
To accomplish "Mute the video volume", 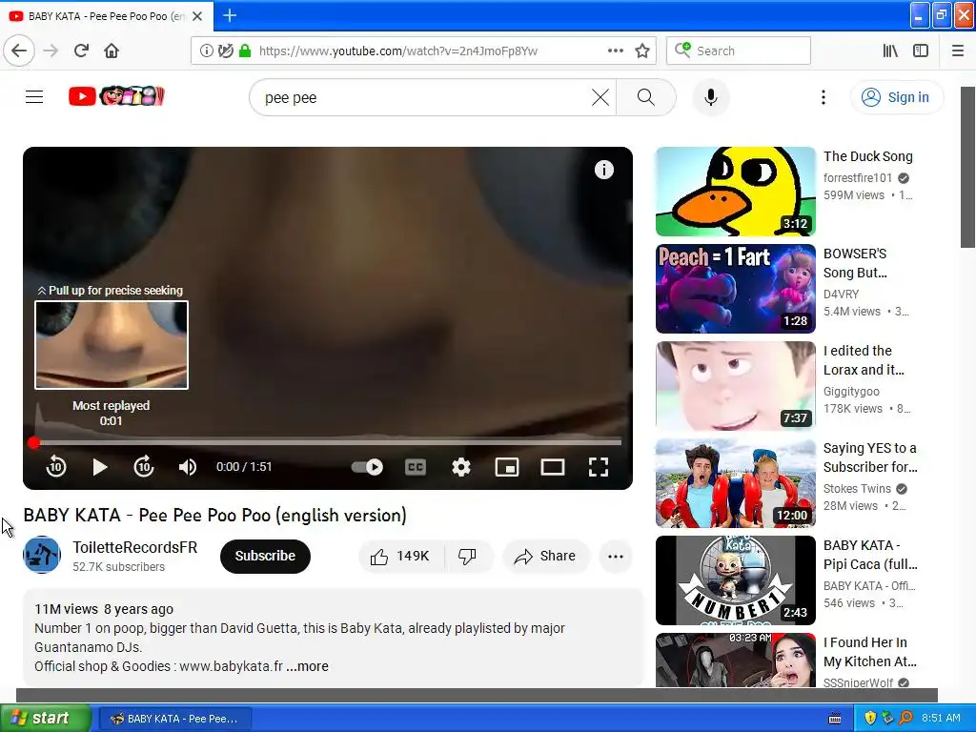I will (188, 467).
